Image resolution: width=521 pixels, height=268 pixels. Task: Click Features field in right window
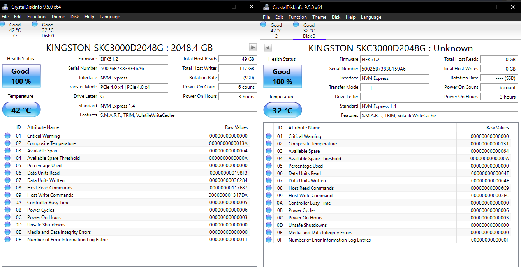click(x=439, y=115)
